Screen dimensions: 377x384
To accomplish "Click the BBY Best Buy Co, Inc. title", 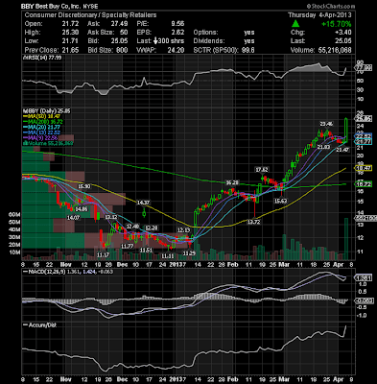I will [x=59, y=6].
